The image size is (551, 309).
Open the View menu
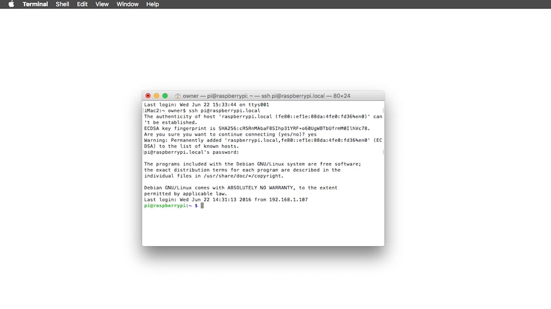(x=102, y=4)
